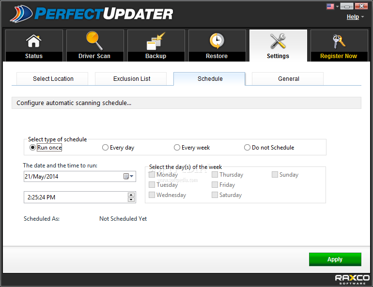Click the Not Scheduled Yet text
373x287 pixels.
(123, 219)
